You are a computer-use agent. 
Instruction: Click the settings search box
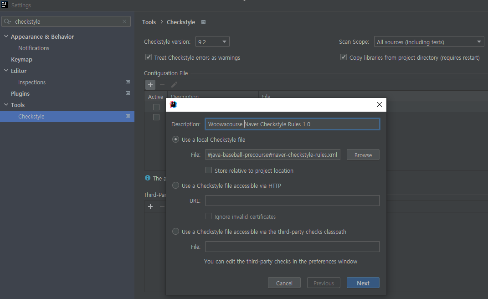(x=66, y=21)
